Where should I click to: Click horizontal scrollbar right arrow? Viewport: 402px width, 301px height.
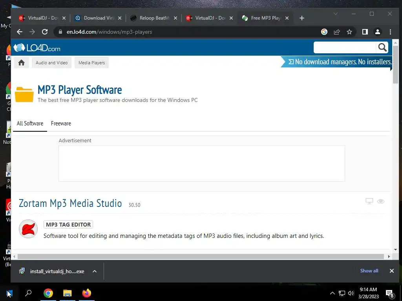(x=389, y=256)
